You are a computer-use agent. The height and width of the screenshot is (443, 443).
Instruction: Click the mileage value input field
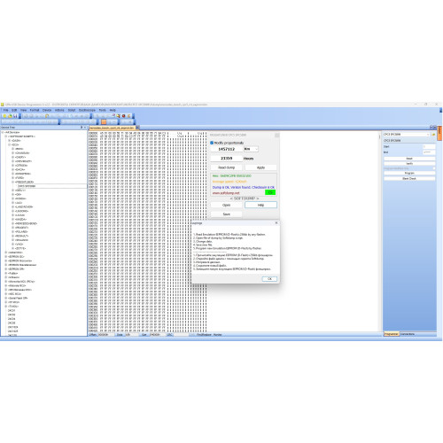tap(227, 149)
